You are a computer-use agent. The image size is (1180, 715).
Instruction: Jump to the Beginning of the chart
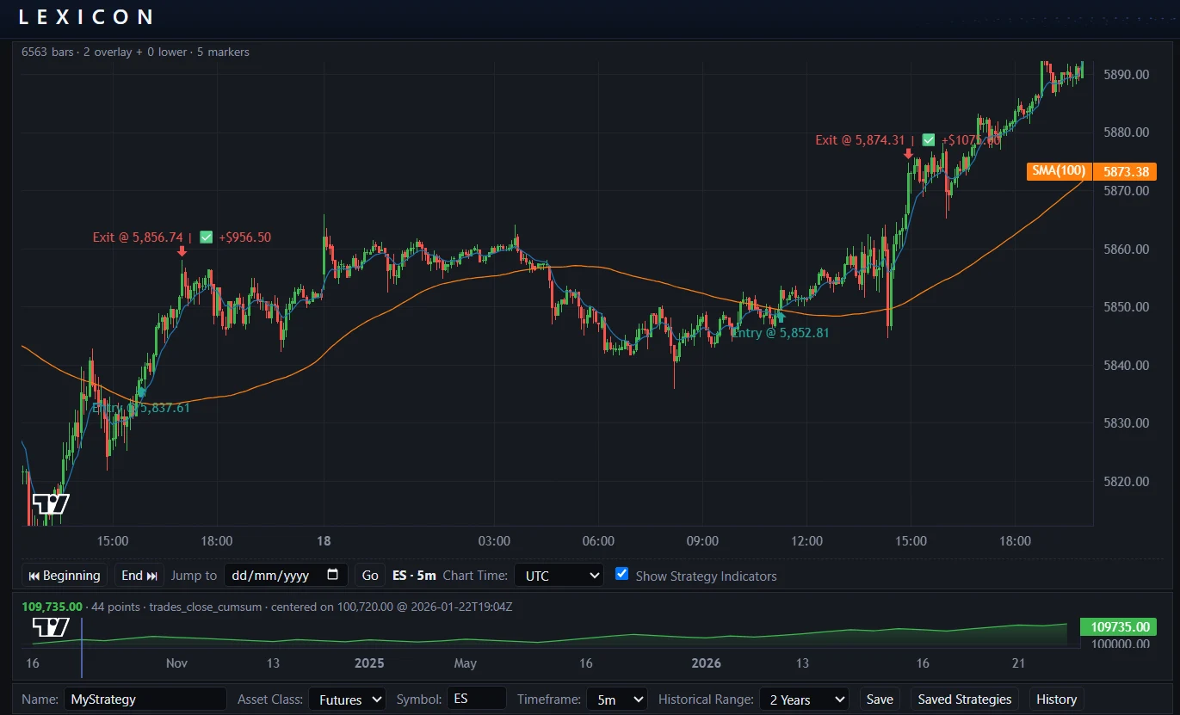[x=65, y=575]
